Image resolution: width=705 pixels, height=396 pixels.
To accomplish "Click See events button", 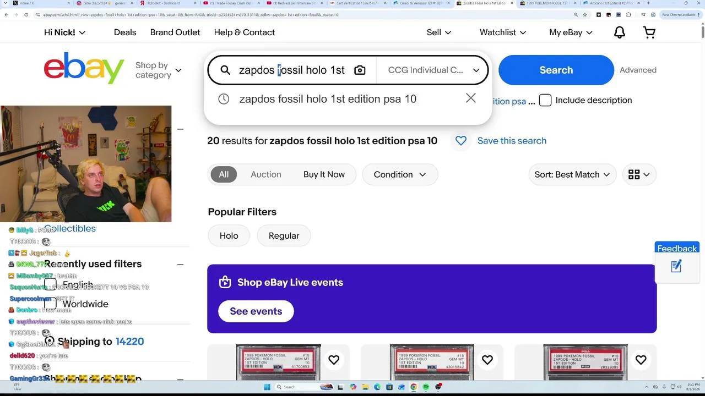I will coord(256,311).
